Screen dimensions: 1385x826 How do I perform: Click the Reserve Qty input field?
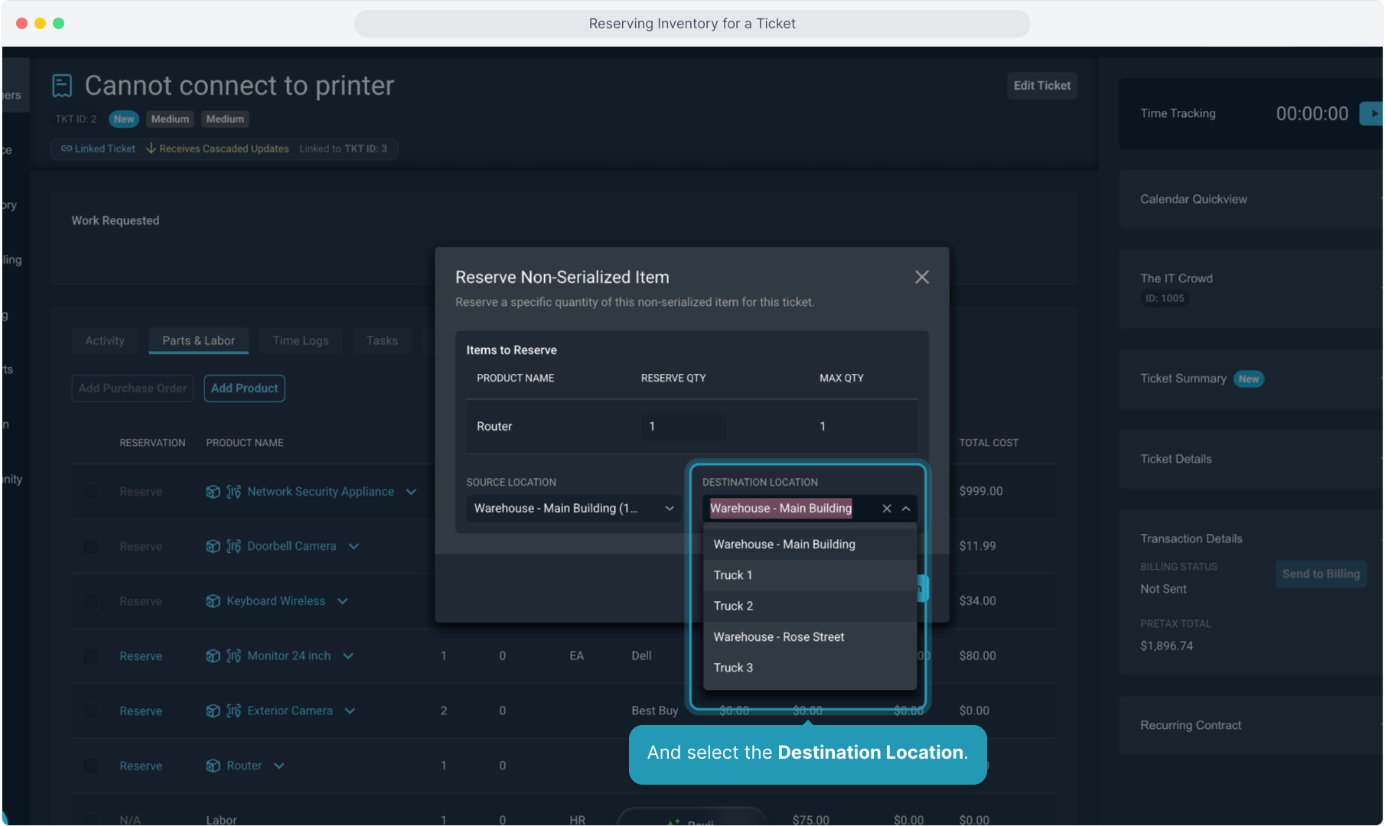pyautogui.click(x=683, y=427)
